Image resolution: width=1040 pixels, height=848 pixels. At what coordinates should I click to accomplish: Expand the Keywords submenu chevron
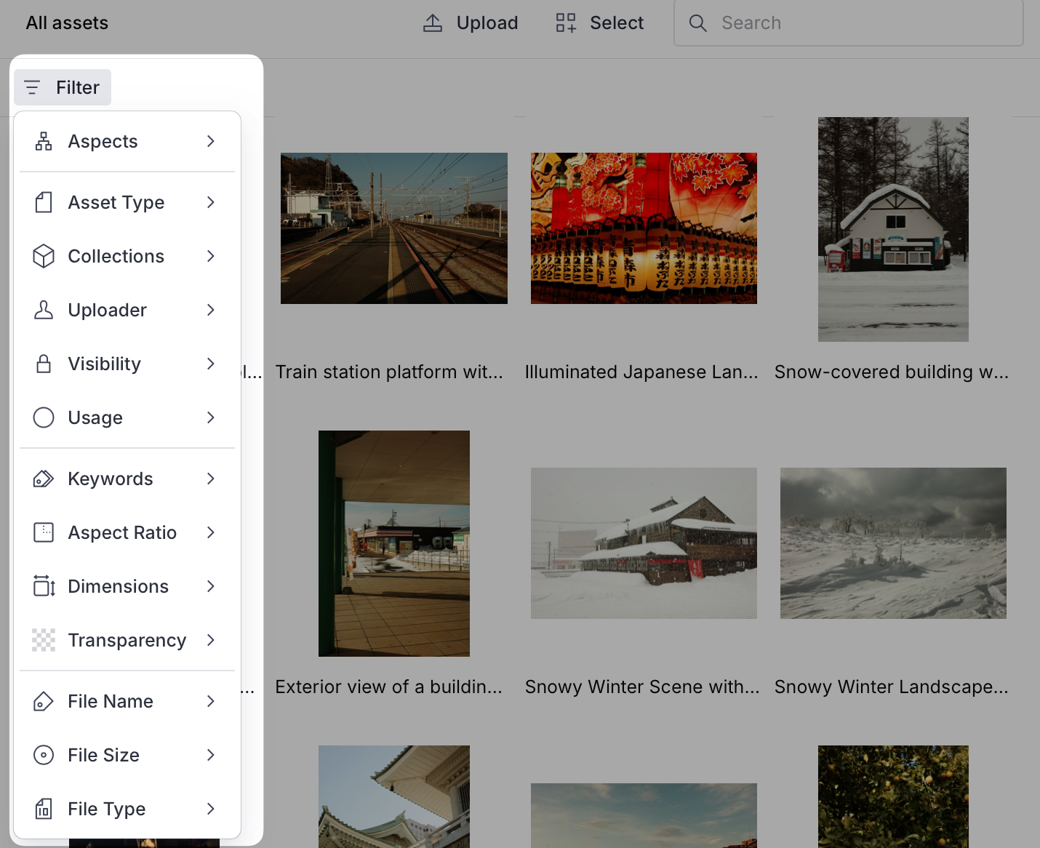[211, 479]
